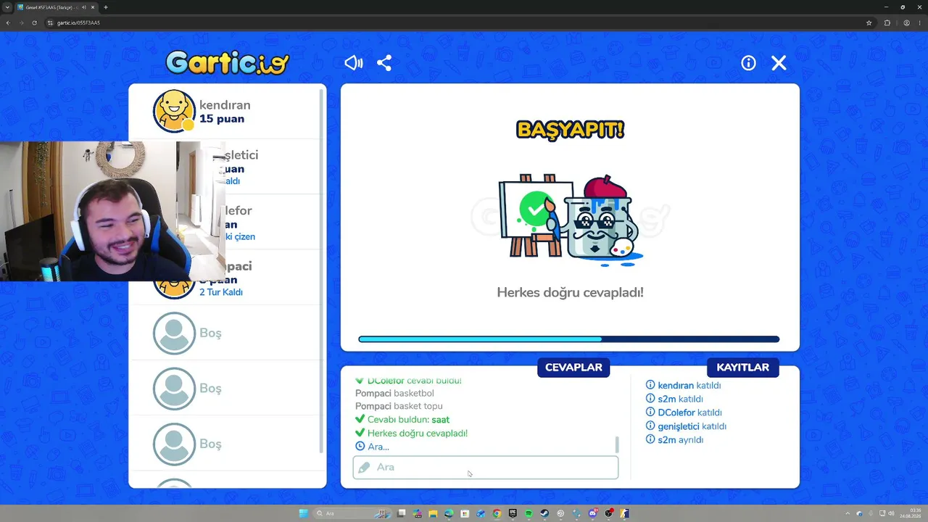The height and width of the screenshot is (522, 928).
Task: Click the player list scrollbar
Action: pos(322,272)
